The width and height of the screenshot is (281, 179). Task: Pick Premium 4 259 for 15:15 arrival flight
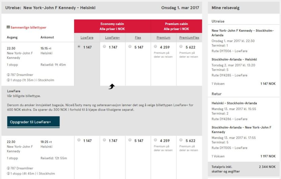pyautogui.click(x=155, y=47)
